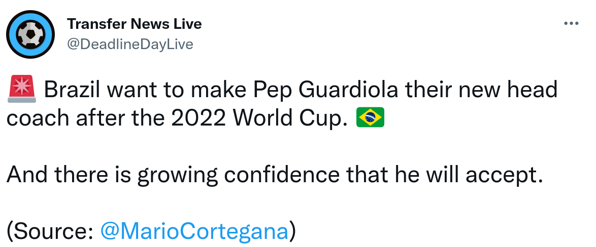The width and height of the screenshot is (596, 247).
Task: Open the Transfer News Live profile avatar
Action: [30, 34]
